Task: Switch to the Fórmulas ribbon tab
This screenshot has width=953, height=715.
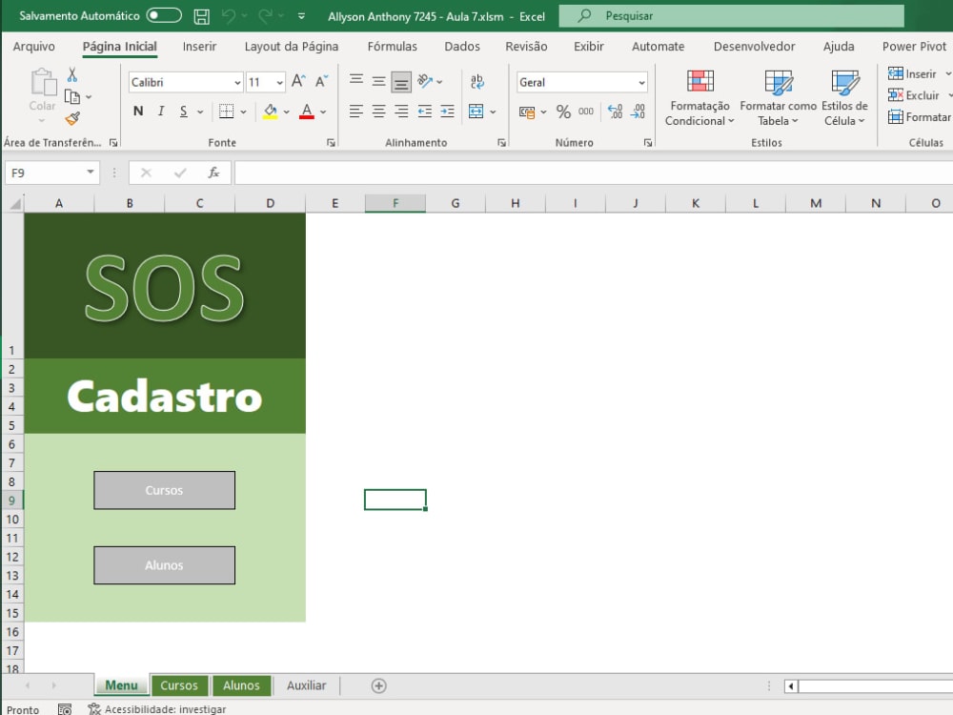Action: [x=393, y=46]
